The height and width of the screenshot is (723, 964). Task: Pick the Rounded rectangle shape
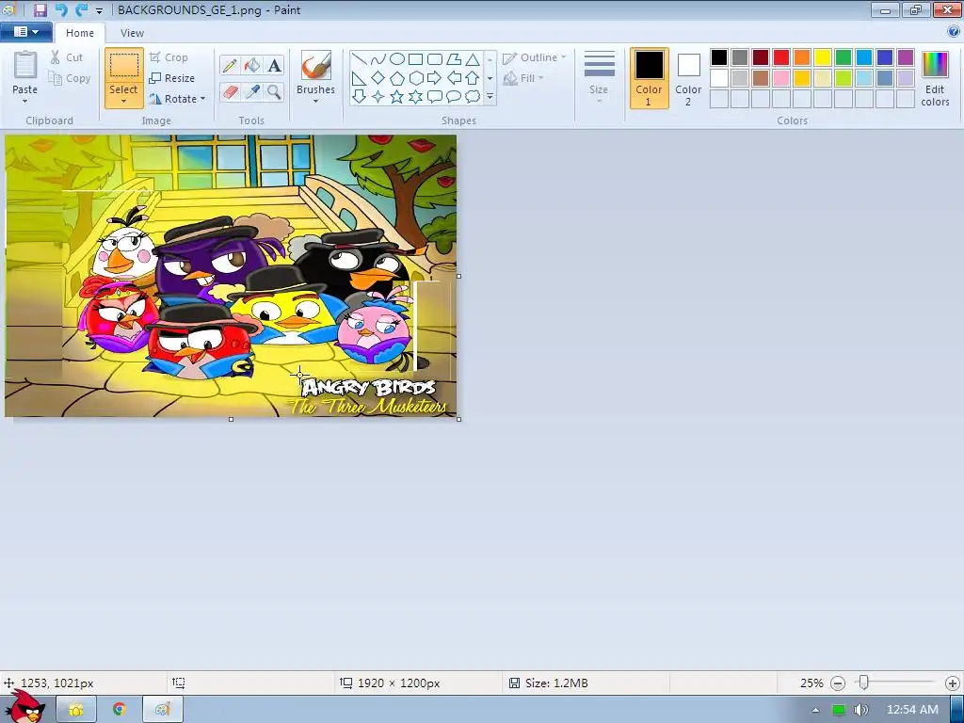click(435, 59)
